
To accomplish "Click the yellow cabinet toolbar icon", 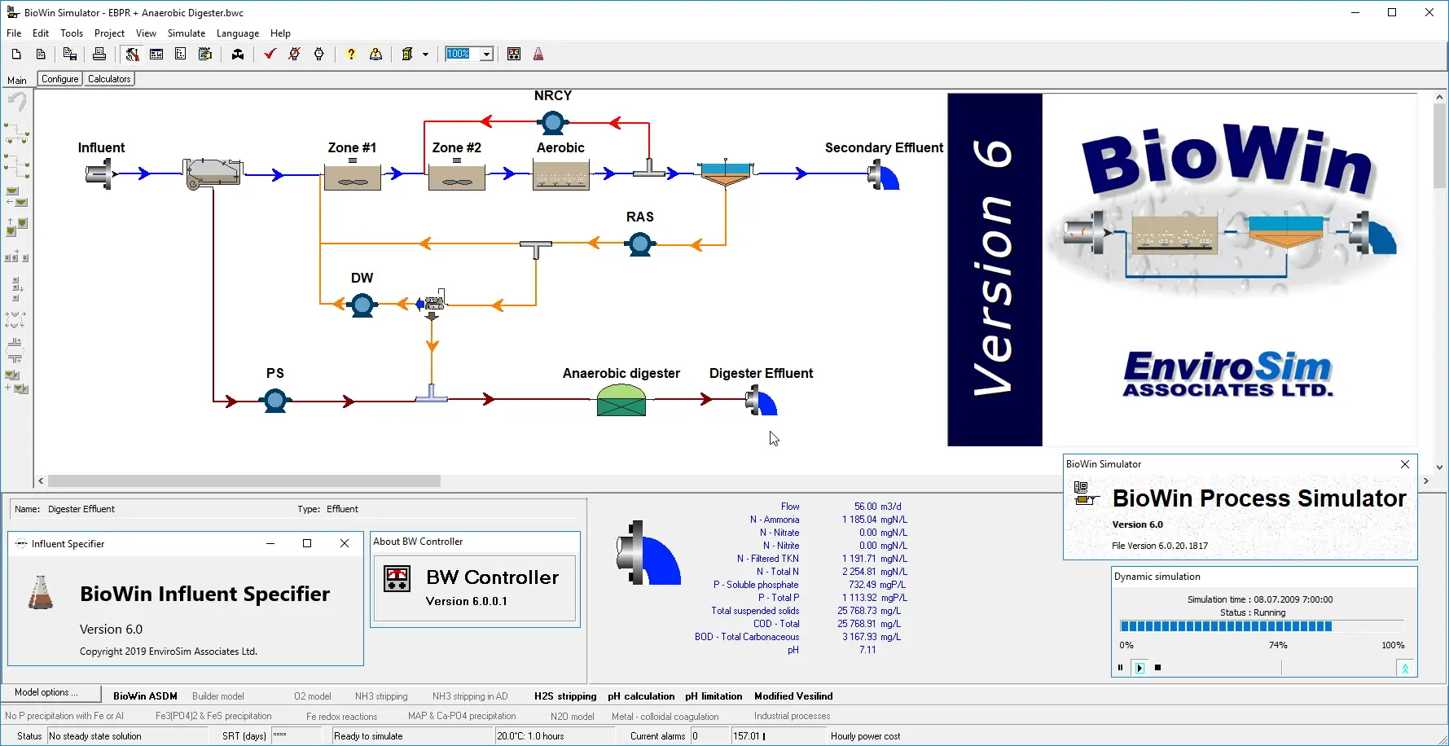I will click(x=407, y=54).
